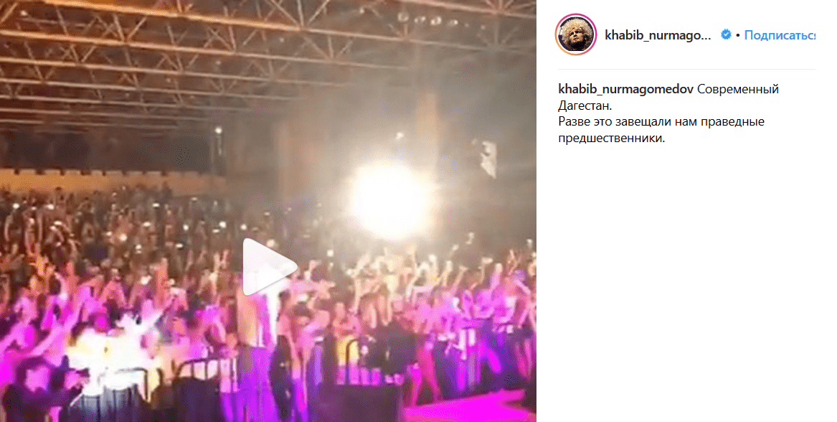
Task: Click the blue verified badge
Action: pyautogui.click(x=725, y=34)
